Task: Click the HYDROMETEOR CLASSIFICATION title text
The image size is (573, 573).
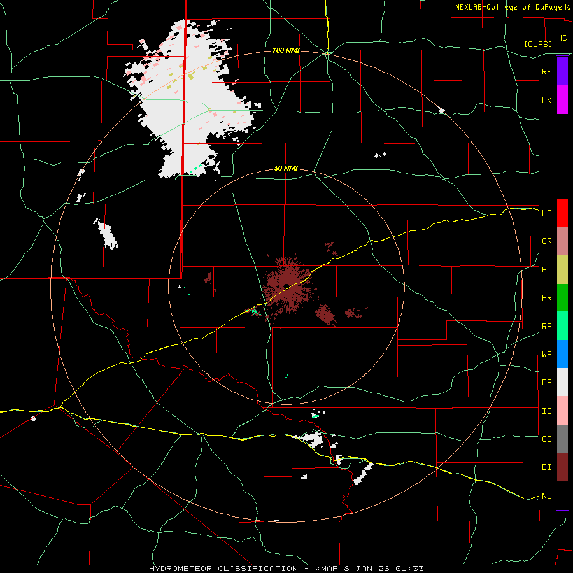Action: point(223,569)
